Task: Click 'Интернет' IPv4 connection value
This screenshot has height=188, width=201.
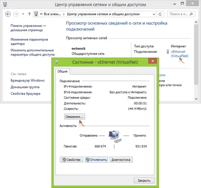Action: point(139,87)
